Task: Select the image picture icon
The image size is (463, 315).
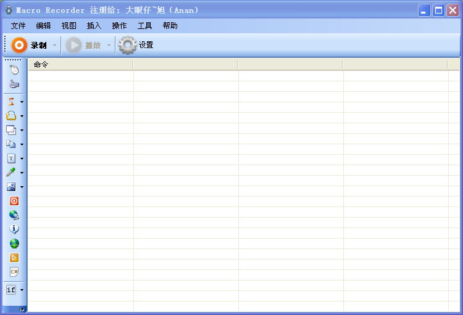Action: coord(11,187)
